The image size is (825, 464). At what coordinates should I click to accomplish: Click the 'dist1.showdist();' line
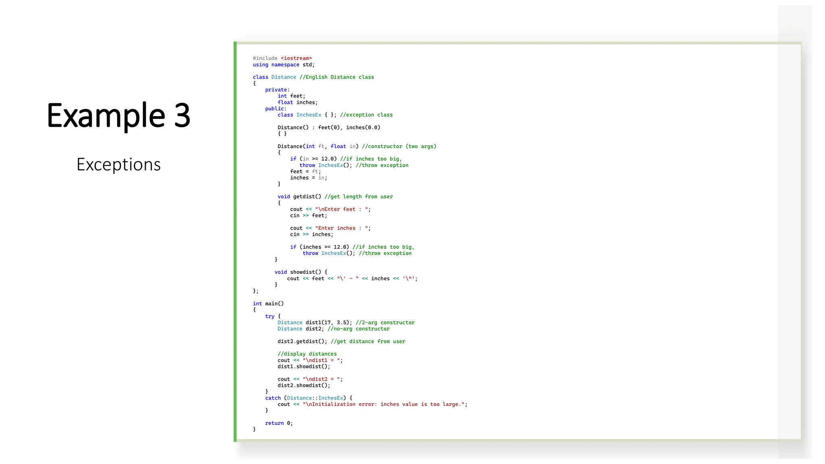(x=304, y=367)
